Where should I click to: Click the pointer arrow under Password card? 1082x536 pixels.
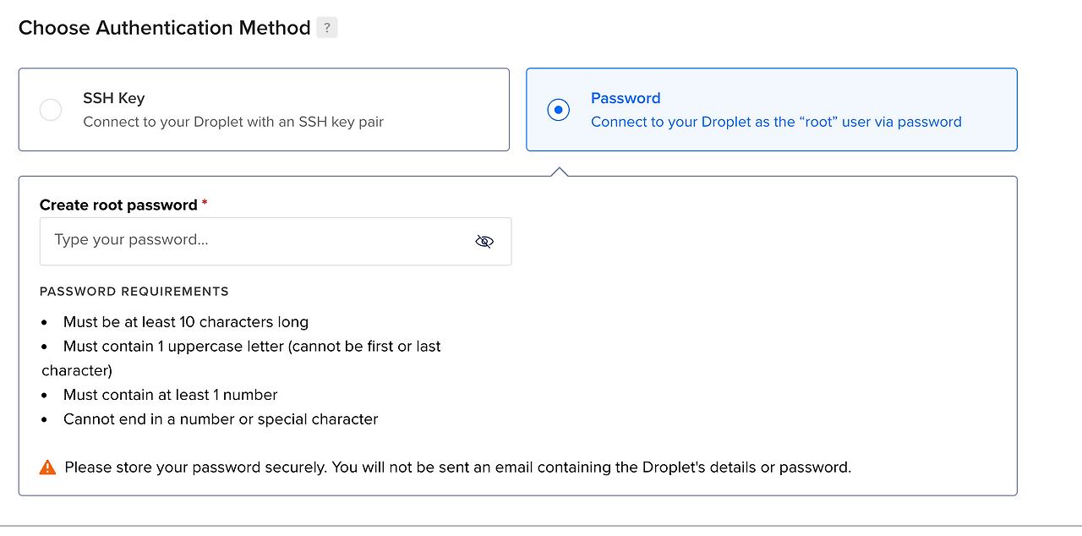click(559, 172)
